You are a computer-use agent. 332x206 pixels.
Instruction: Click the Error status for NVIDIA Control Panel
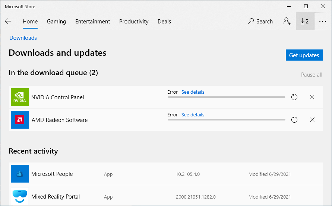[173, 92]
